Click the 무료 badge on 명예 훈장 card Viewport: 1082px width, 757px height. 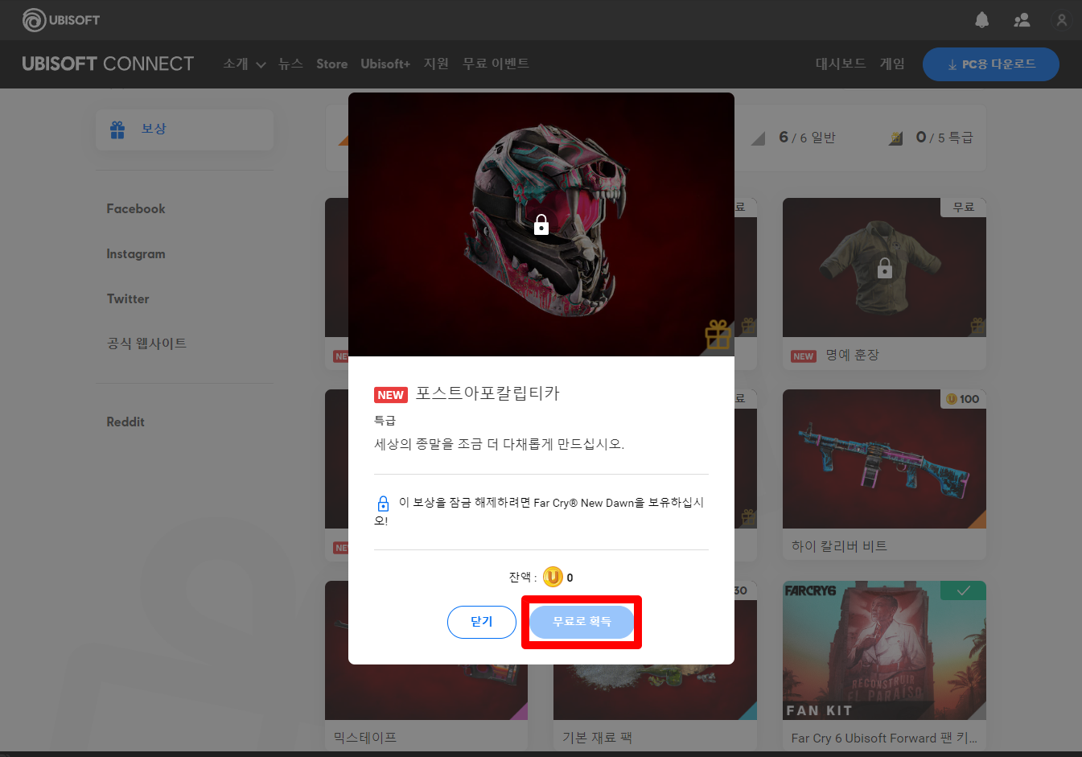pos(963,208)
